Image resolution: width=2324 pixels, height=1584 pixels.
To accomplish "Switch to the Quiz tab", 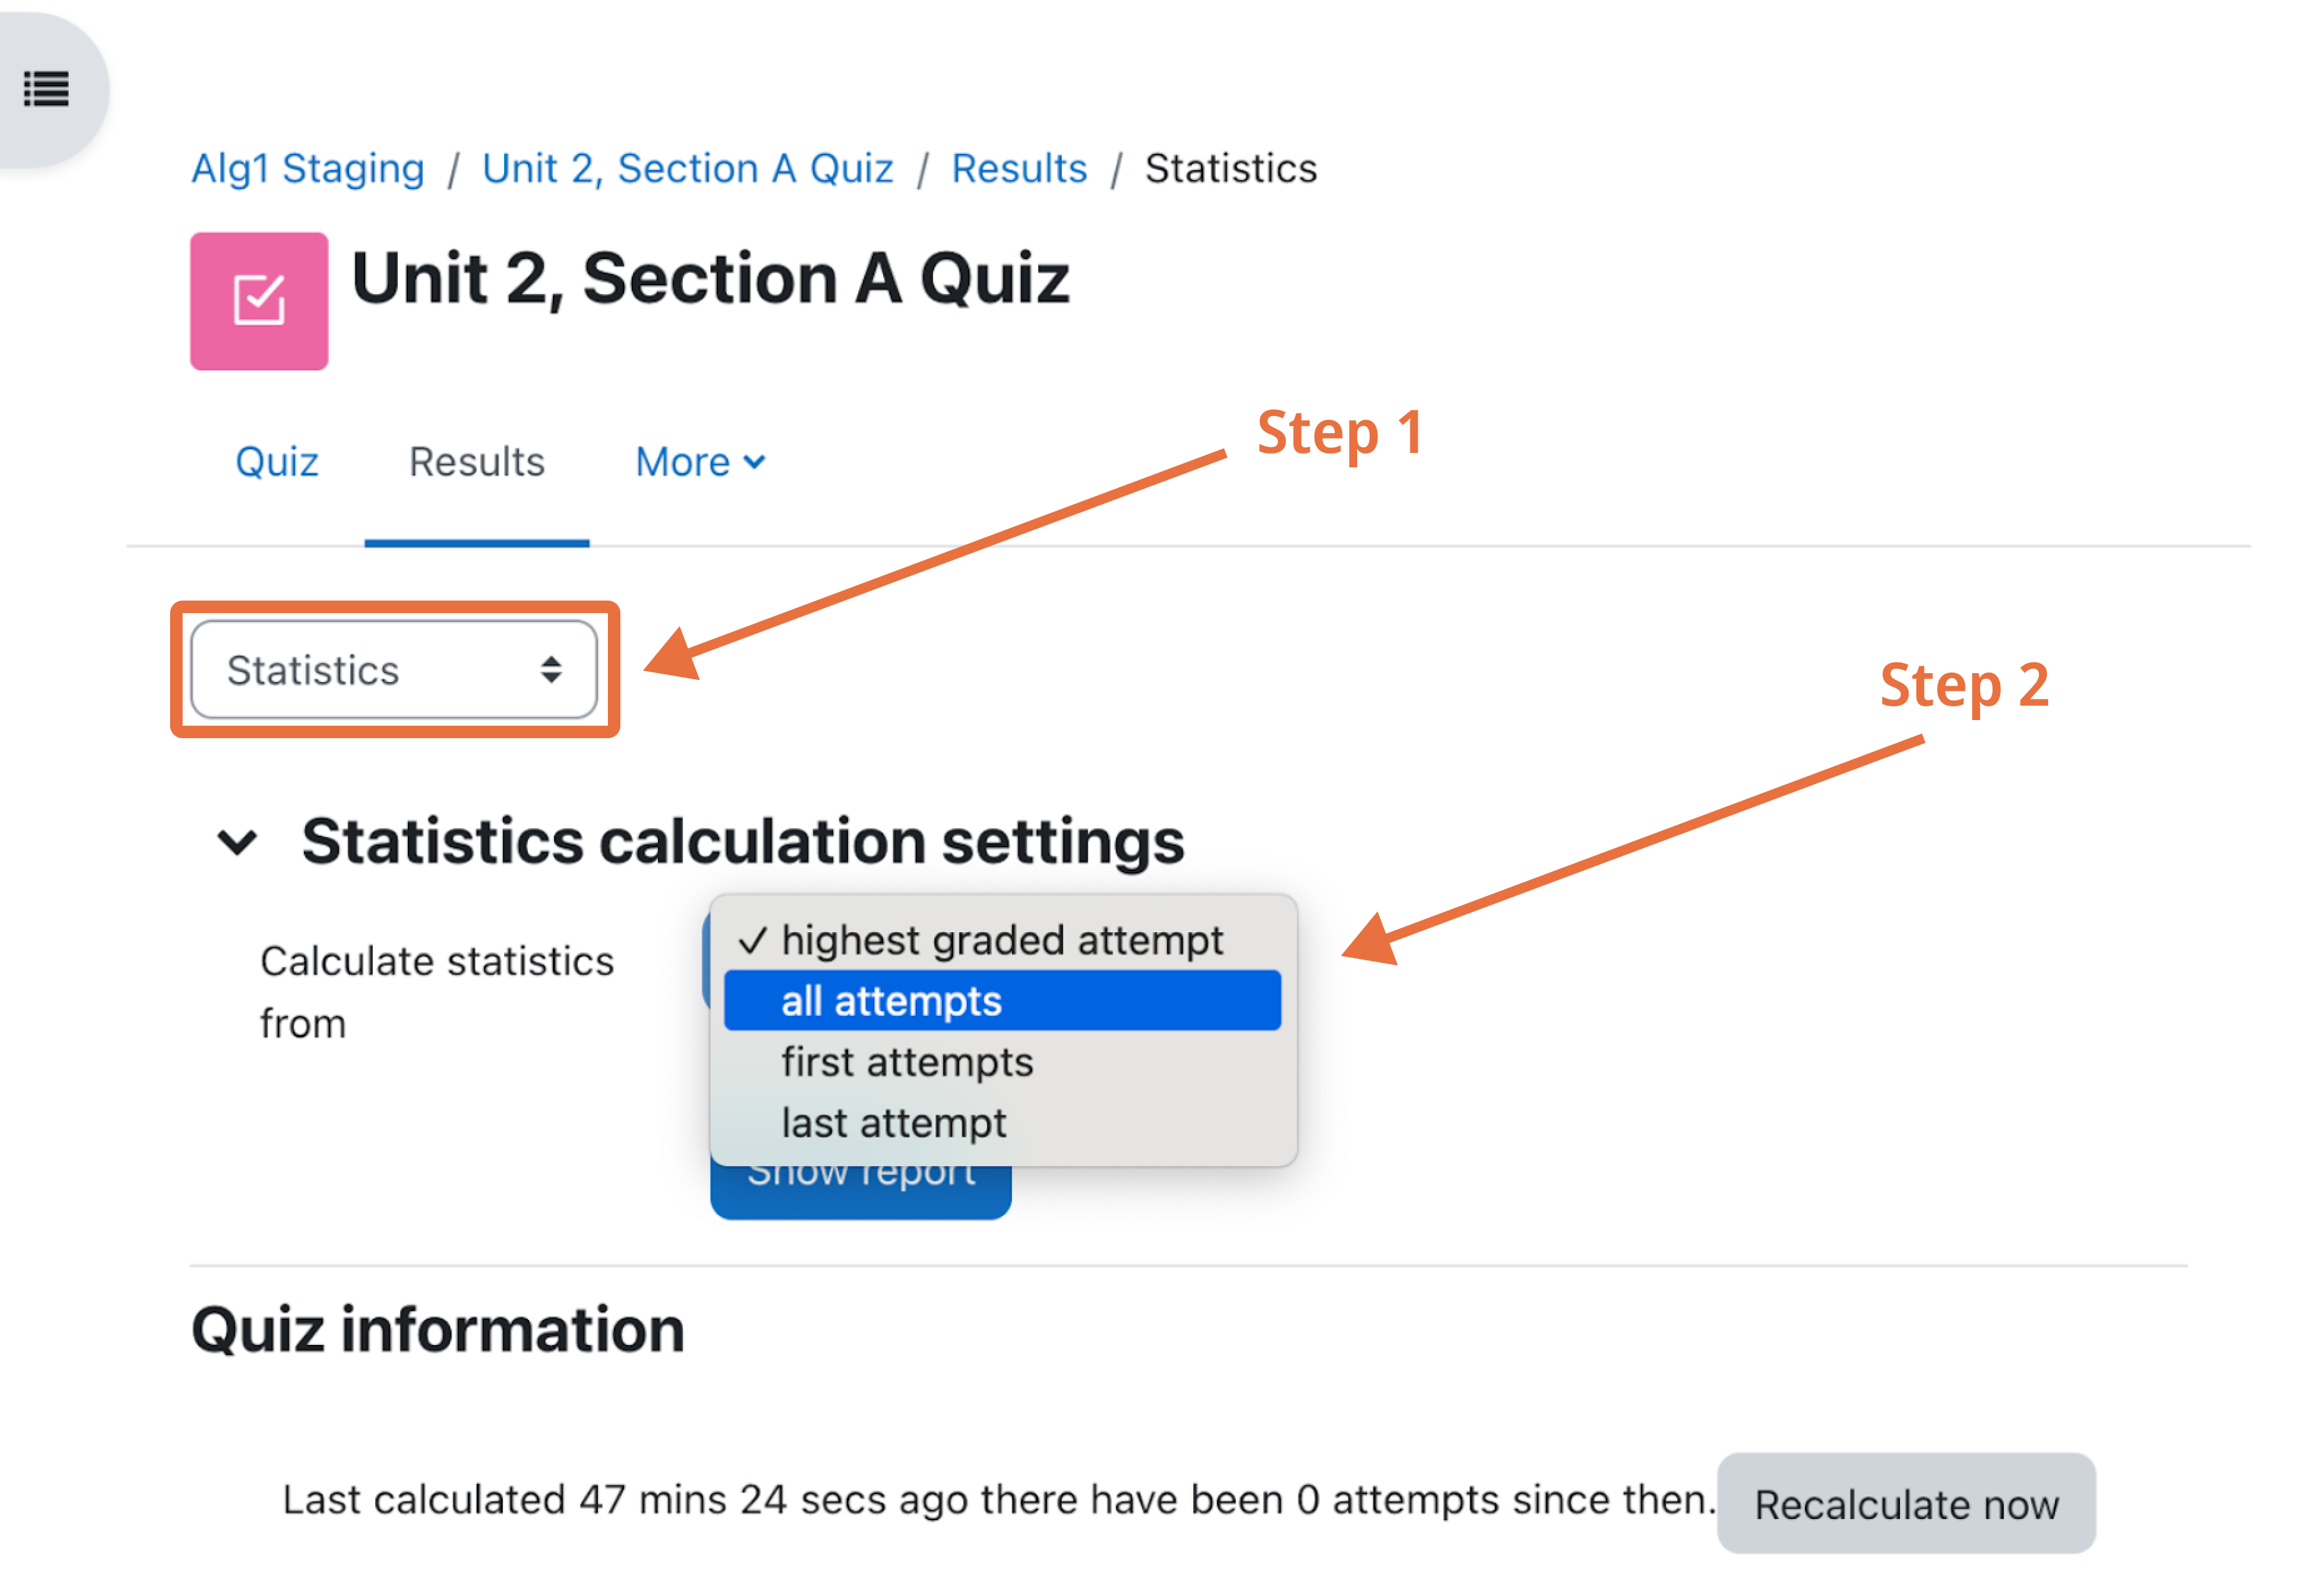I will coord(277,462).
